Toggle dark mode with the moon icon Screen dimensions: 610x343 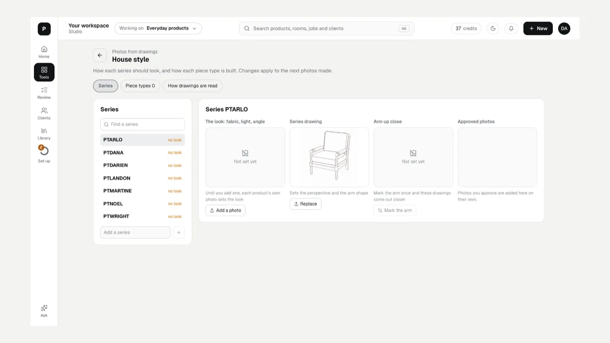(x=493, y=28)
